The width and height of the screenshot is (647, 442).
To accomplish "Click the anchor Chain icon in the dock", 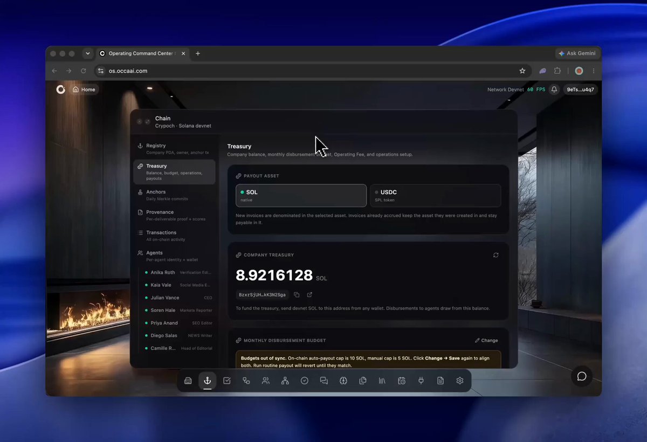I will pyautogui.click(x=207, y=381).
